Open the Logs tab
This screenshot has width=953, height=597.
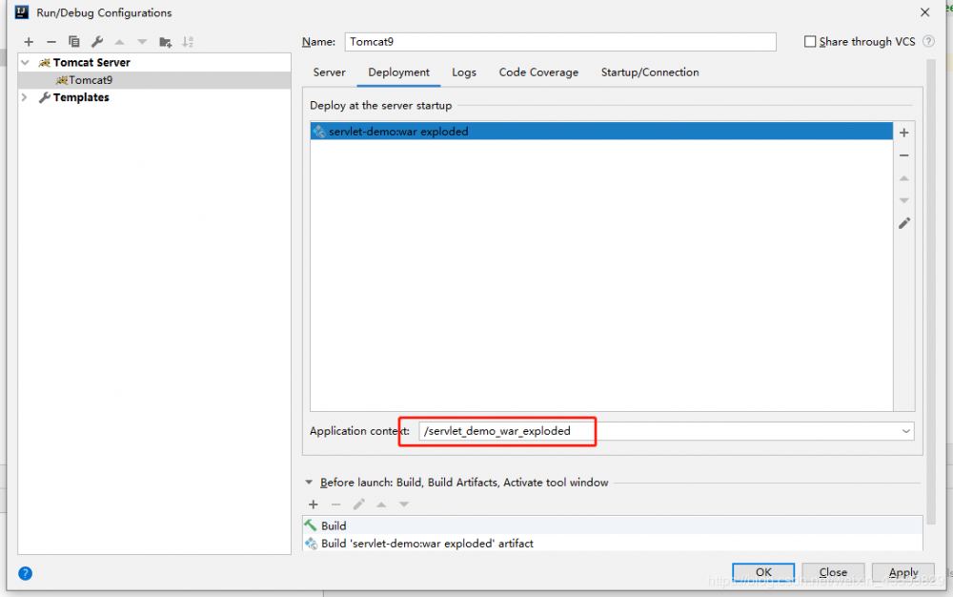pos(464,72)
